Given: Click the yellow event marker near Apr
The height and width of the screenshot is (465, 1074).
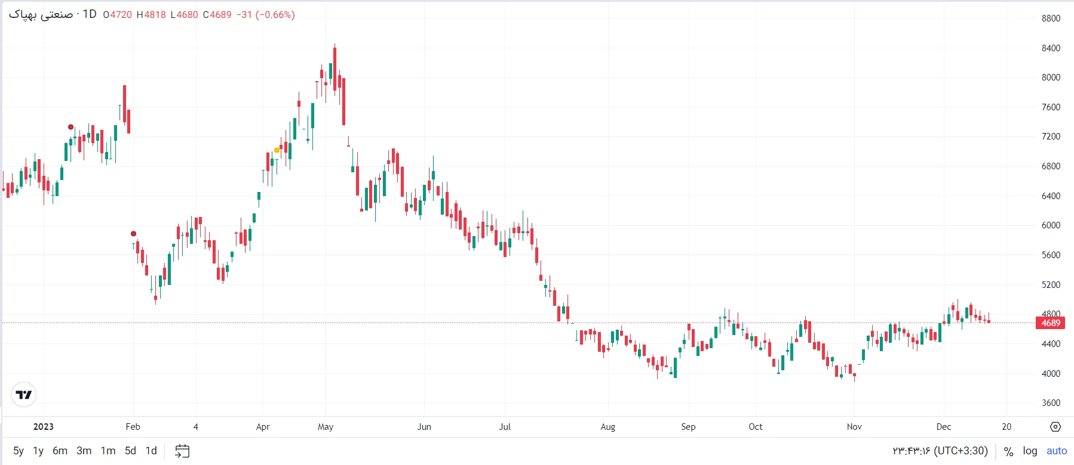Looking at the screenshot, I should [x=277, y=150].
